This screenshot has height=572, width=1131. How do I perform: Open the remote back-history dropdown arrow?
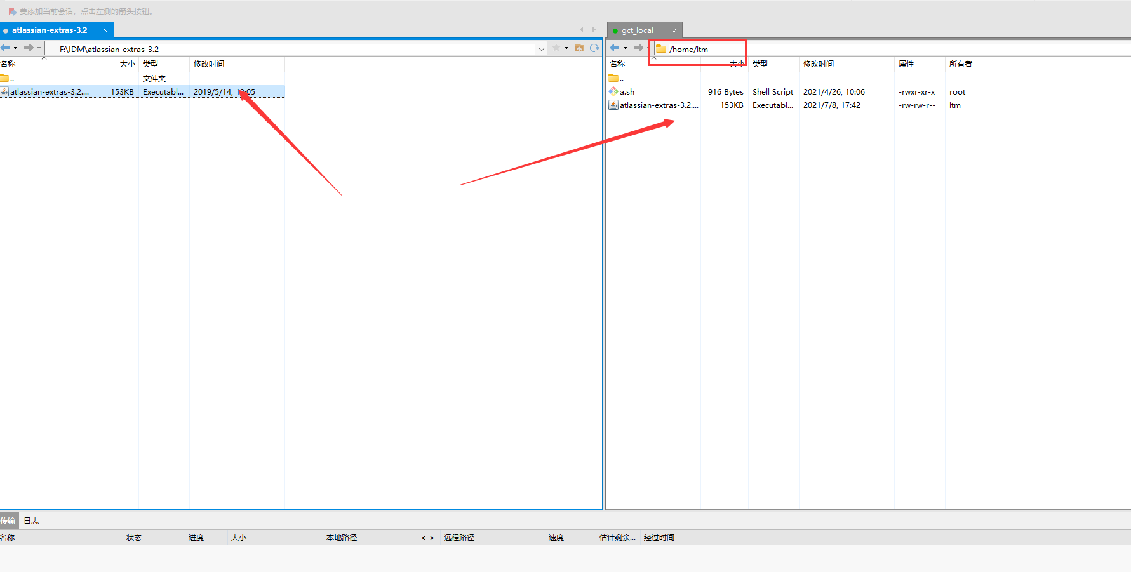(x=625, y=48)
